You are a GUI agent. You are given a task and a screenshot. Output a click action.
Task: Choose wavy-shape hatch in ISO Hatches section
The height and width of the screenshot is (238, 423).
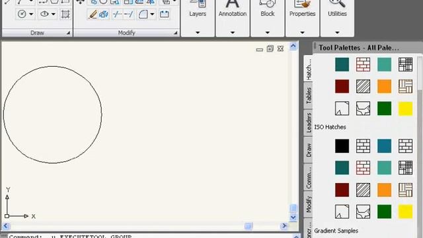coord(363,212)
